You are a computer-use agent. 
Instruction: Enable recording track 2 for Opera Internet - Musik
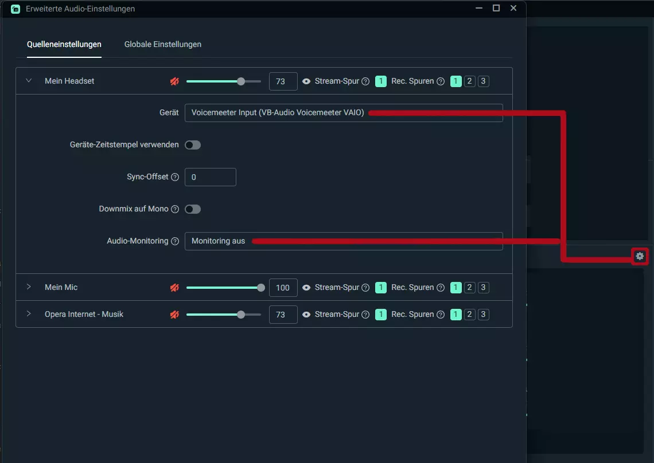[470, 315]
